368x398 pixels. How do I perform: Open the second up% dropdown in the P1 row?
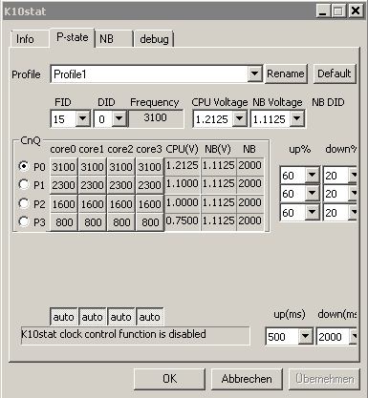point(312,193)
